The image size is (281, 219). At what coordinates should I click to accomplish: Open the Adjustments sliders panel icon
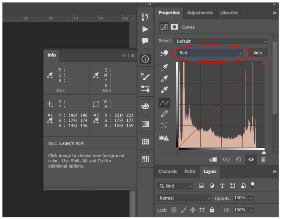(145, 89)
